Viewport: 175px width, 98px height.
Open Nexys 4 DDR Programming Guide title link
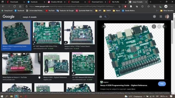click(x=124, y=85)
